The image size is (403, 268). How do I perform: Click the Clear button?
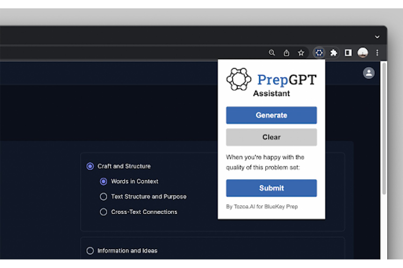(x=271, y=137)
